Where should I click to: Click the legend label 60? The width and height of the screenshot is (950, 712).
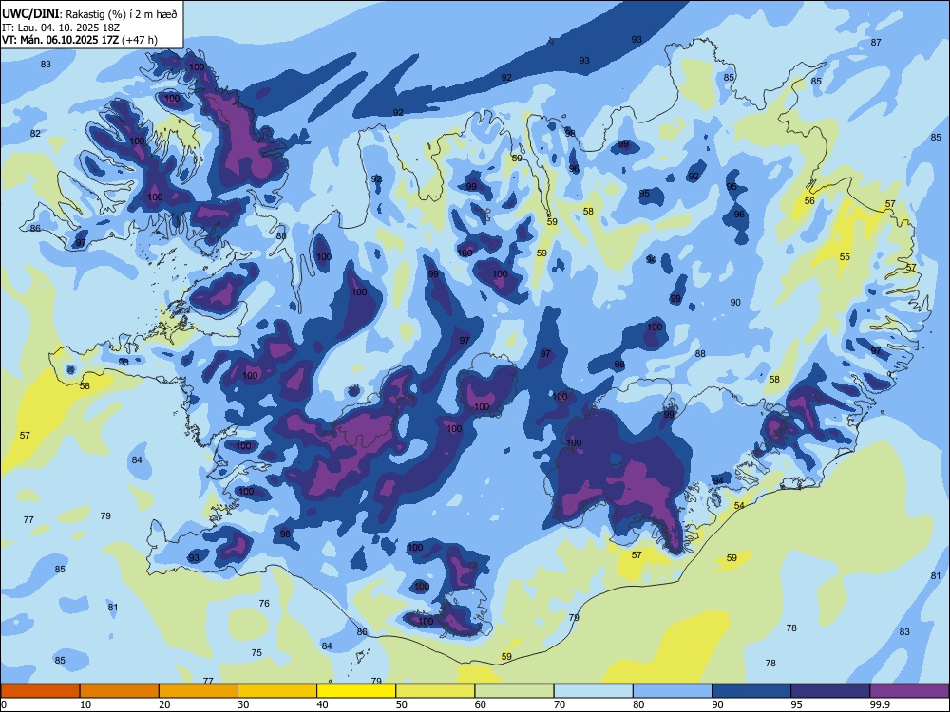tap(481, 704)
